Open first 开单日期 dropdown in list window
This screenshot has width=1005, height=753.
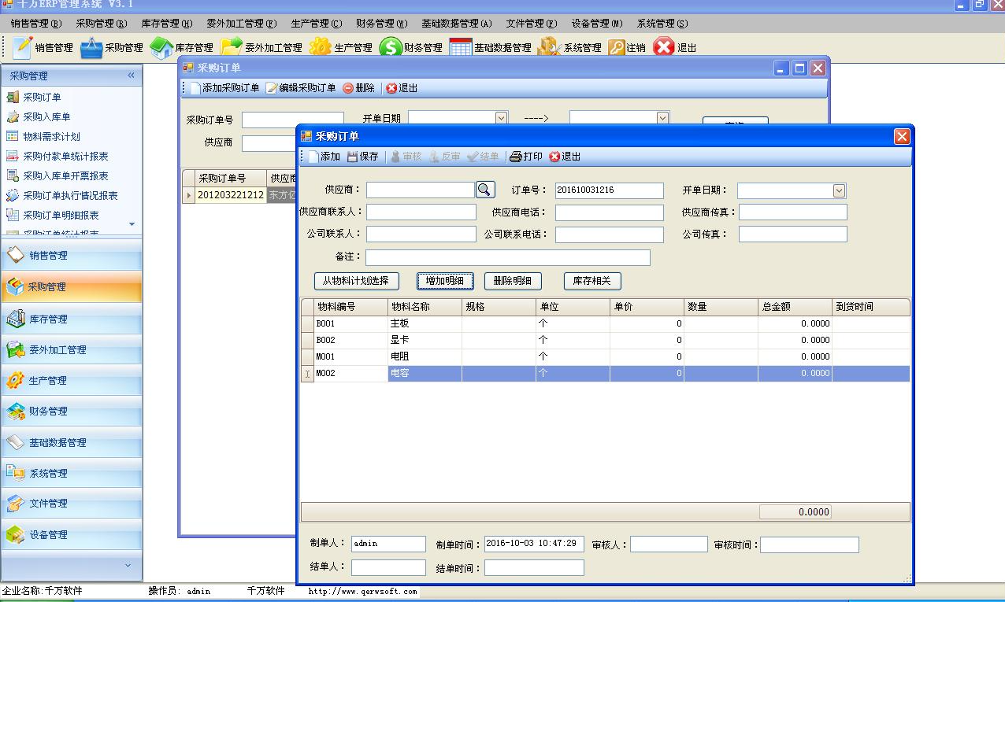501,118
